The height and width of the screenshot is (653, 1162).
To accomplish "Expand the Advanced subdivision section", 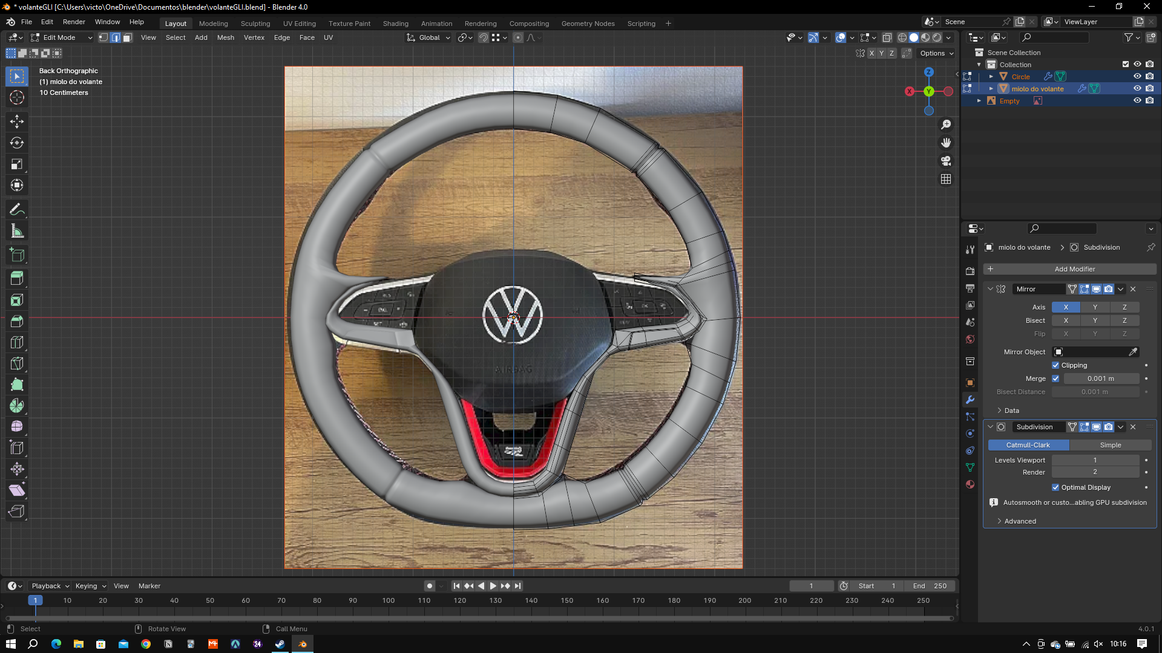I will pyautogui.click(x=1019, y=521).
